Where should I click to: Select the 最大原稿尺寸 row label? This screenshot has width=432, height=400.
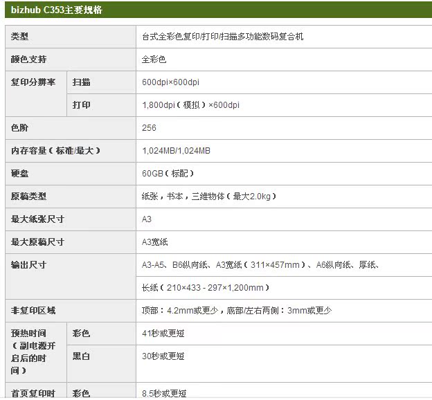[37, 242]
